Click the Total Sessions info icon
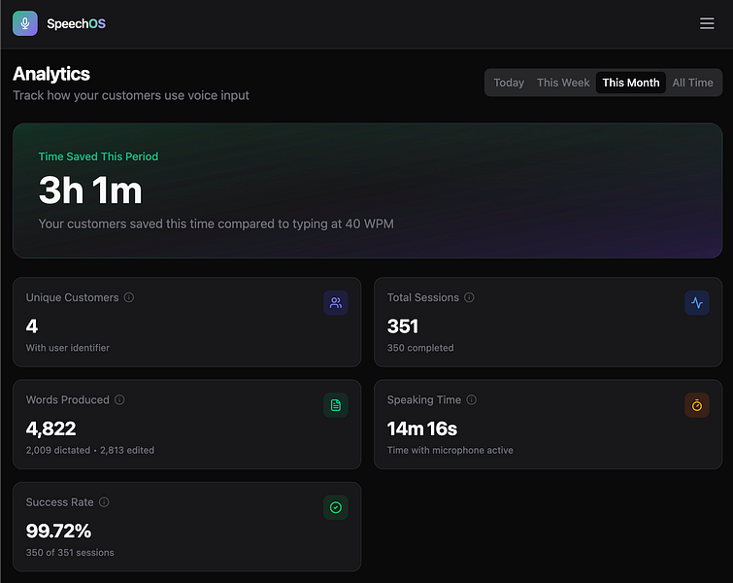This screenshot has width=733, height=583. point(469,297)
